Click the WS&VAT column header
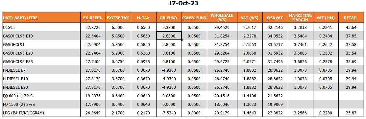 [x=275, y=18]
